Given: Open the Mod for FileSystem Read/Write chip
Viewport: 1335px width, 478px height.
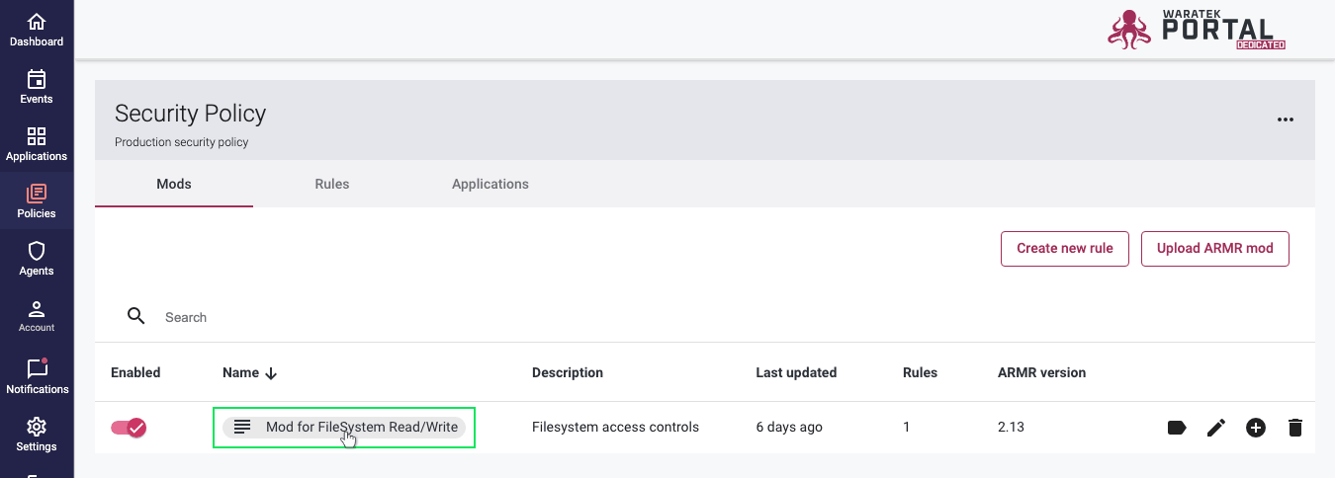Looking at the screenshot, I should tap(344, 427).
